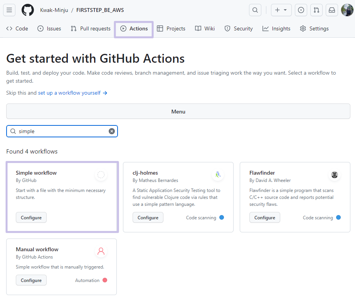Click the 'Simple workflow' card title

(x=36, y=173)
